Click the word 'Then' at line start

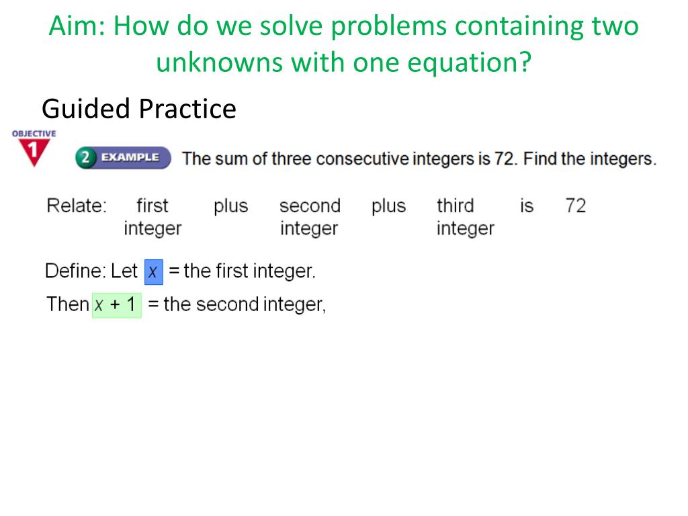point(68,304)
